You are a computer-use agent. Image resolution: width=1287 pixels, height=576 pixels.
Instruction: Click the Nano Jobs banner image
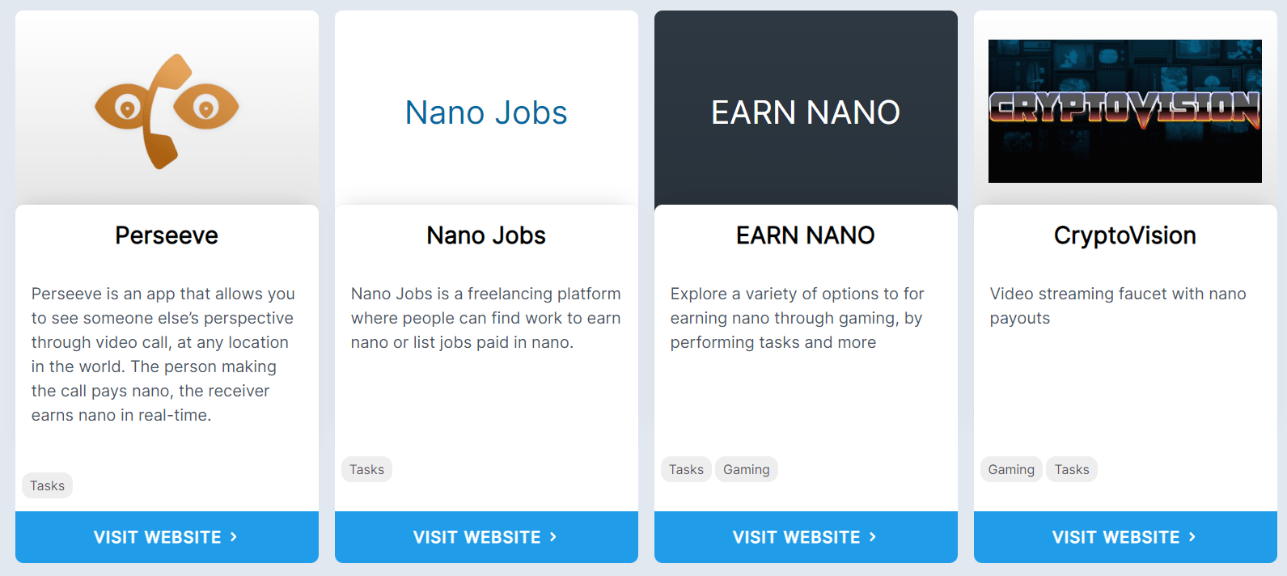(x=486, y=112)
